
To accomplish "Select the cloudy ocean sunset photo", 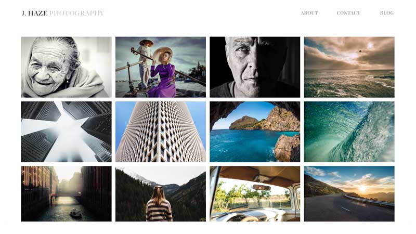I will coord(349,67).
